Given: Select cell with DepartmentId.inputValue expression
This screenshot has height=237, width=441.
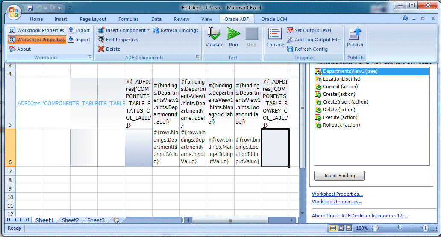Looking at the screenshot, I should [166, 148].
